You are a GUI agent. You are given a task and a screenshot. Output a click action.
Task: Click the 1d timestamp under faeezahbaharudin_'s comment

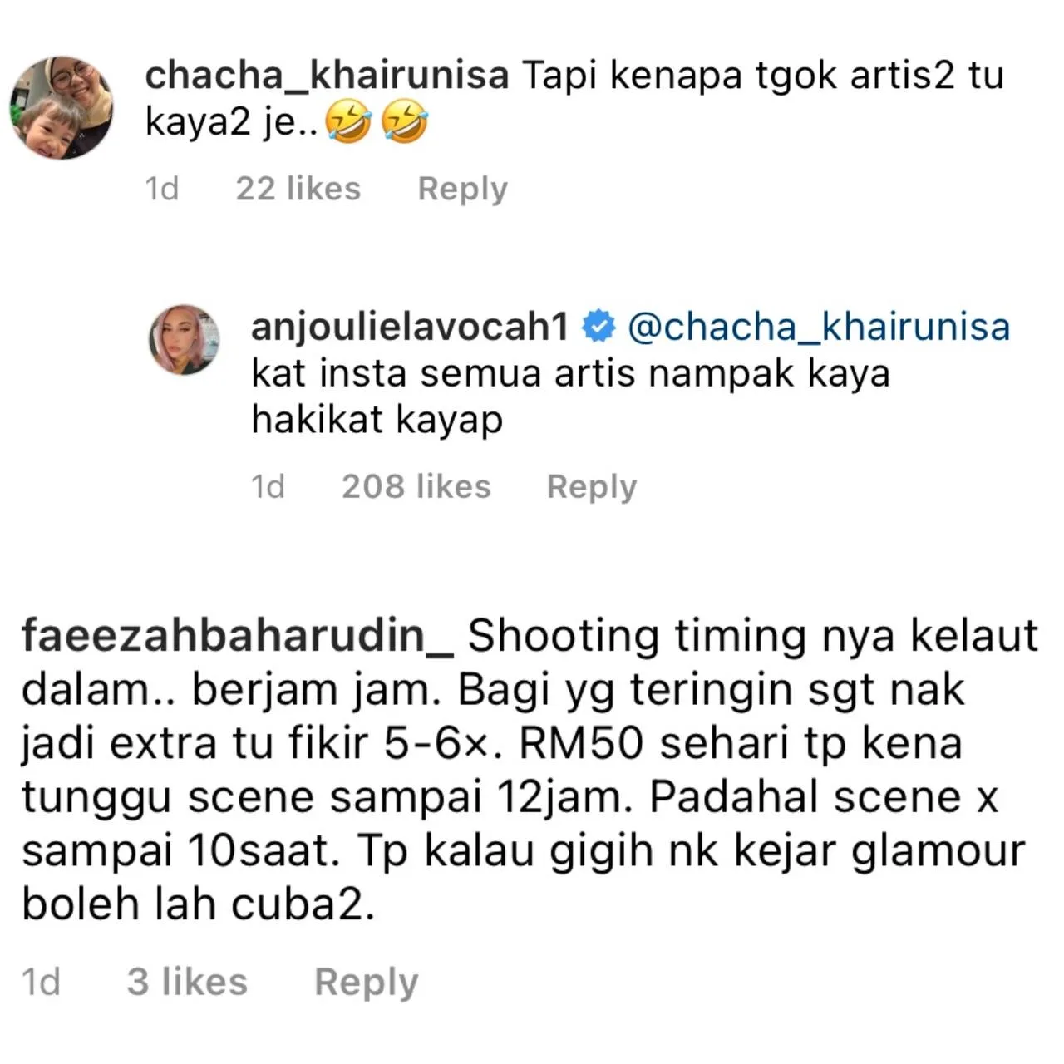41,982
